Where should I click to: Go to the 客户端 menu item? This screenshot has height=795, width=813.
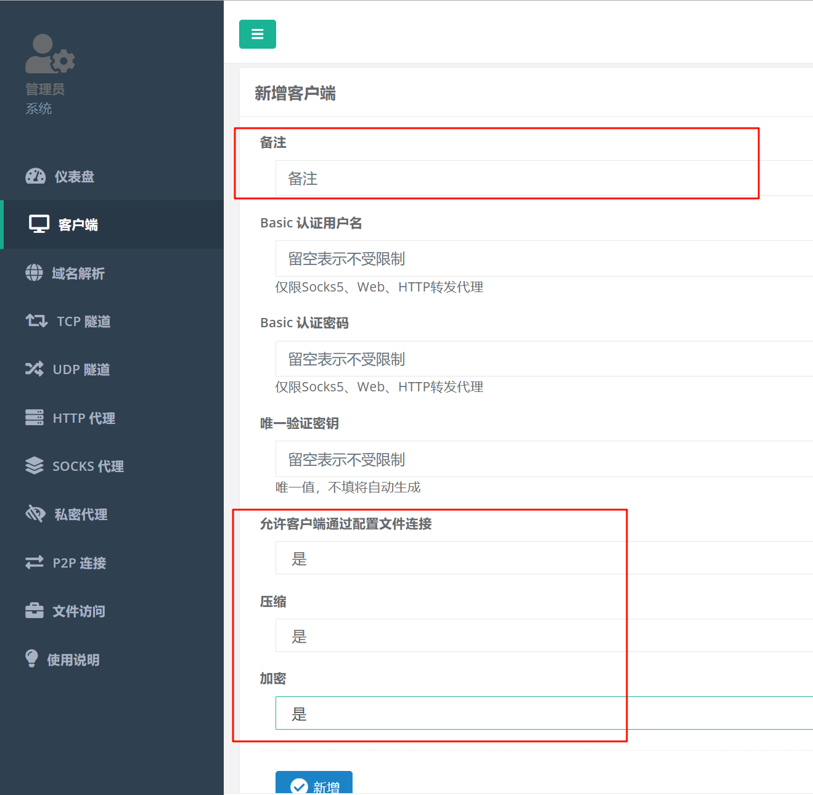coord(78,225)
